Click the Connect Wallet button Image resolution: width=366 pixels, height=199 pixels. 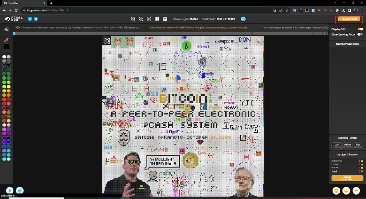pyautogui.click(x=349, y=19)
